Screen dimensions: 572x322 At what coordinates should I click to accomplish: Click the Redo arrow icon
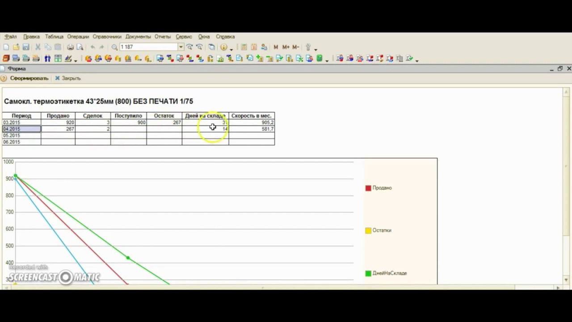101,47
